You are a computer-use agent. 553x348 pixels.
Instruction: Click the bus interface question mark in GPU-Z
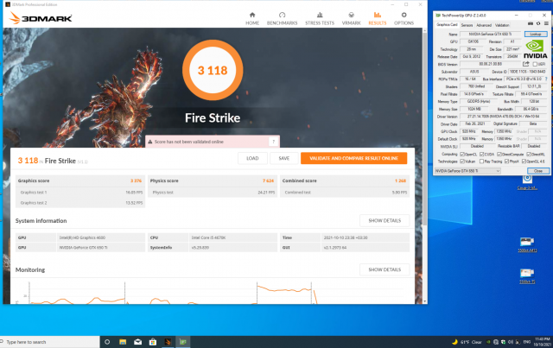(546, 79)
